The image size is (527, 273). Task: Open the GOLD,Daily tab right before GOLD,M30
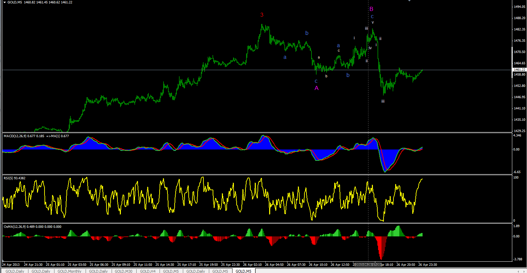[x=98, y=271]
